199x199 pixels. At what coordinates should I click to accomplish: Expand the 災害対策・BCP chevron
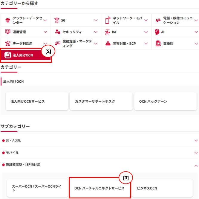coord(146,44)
